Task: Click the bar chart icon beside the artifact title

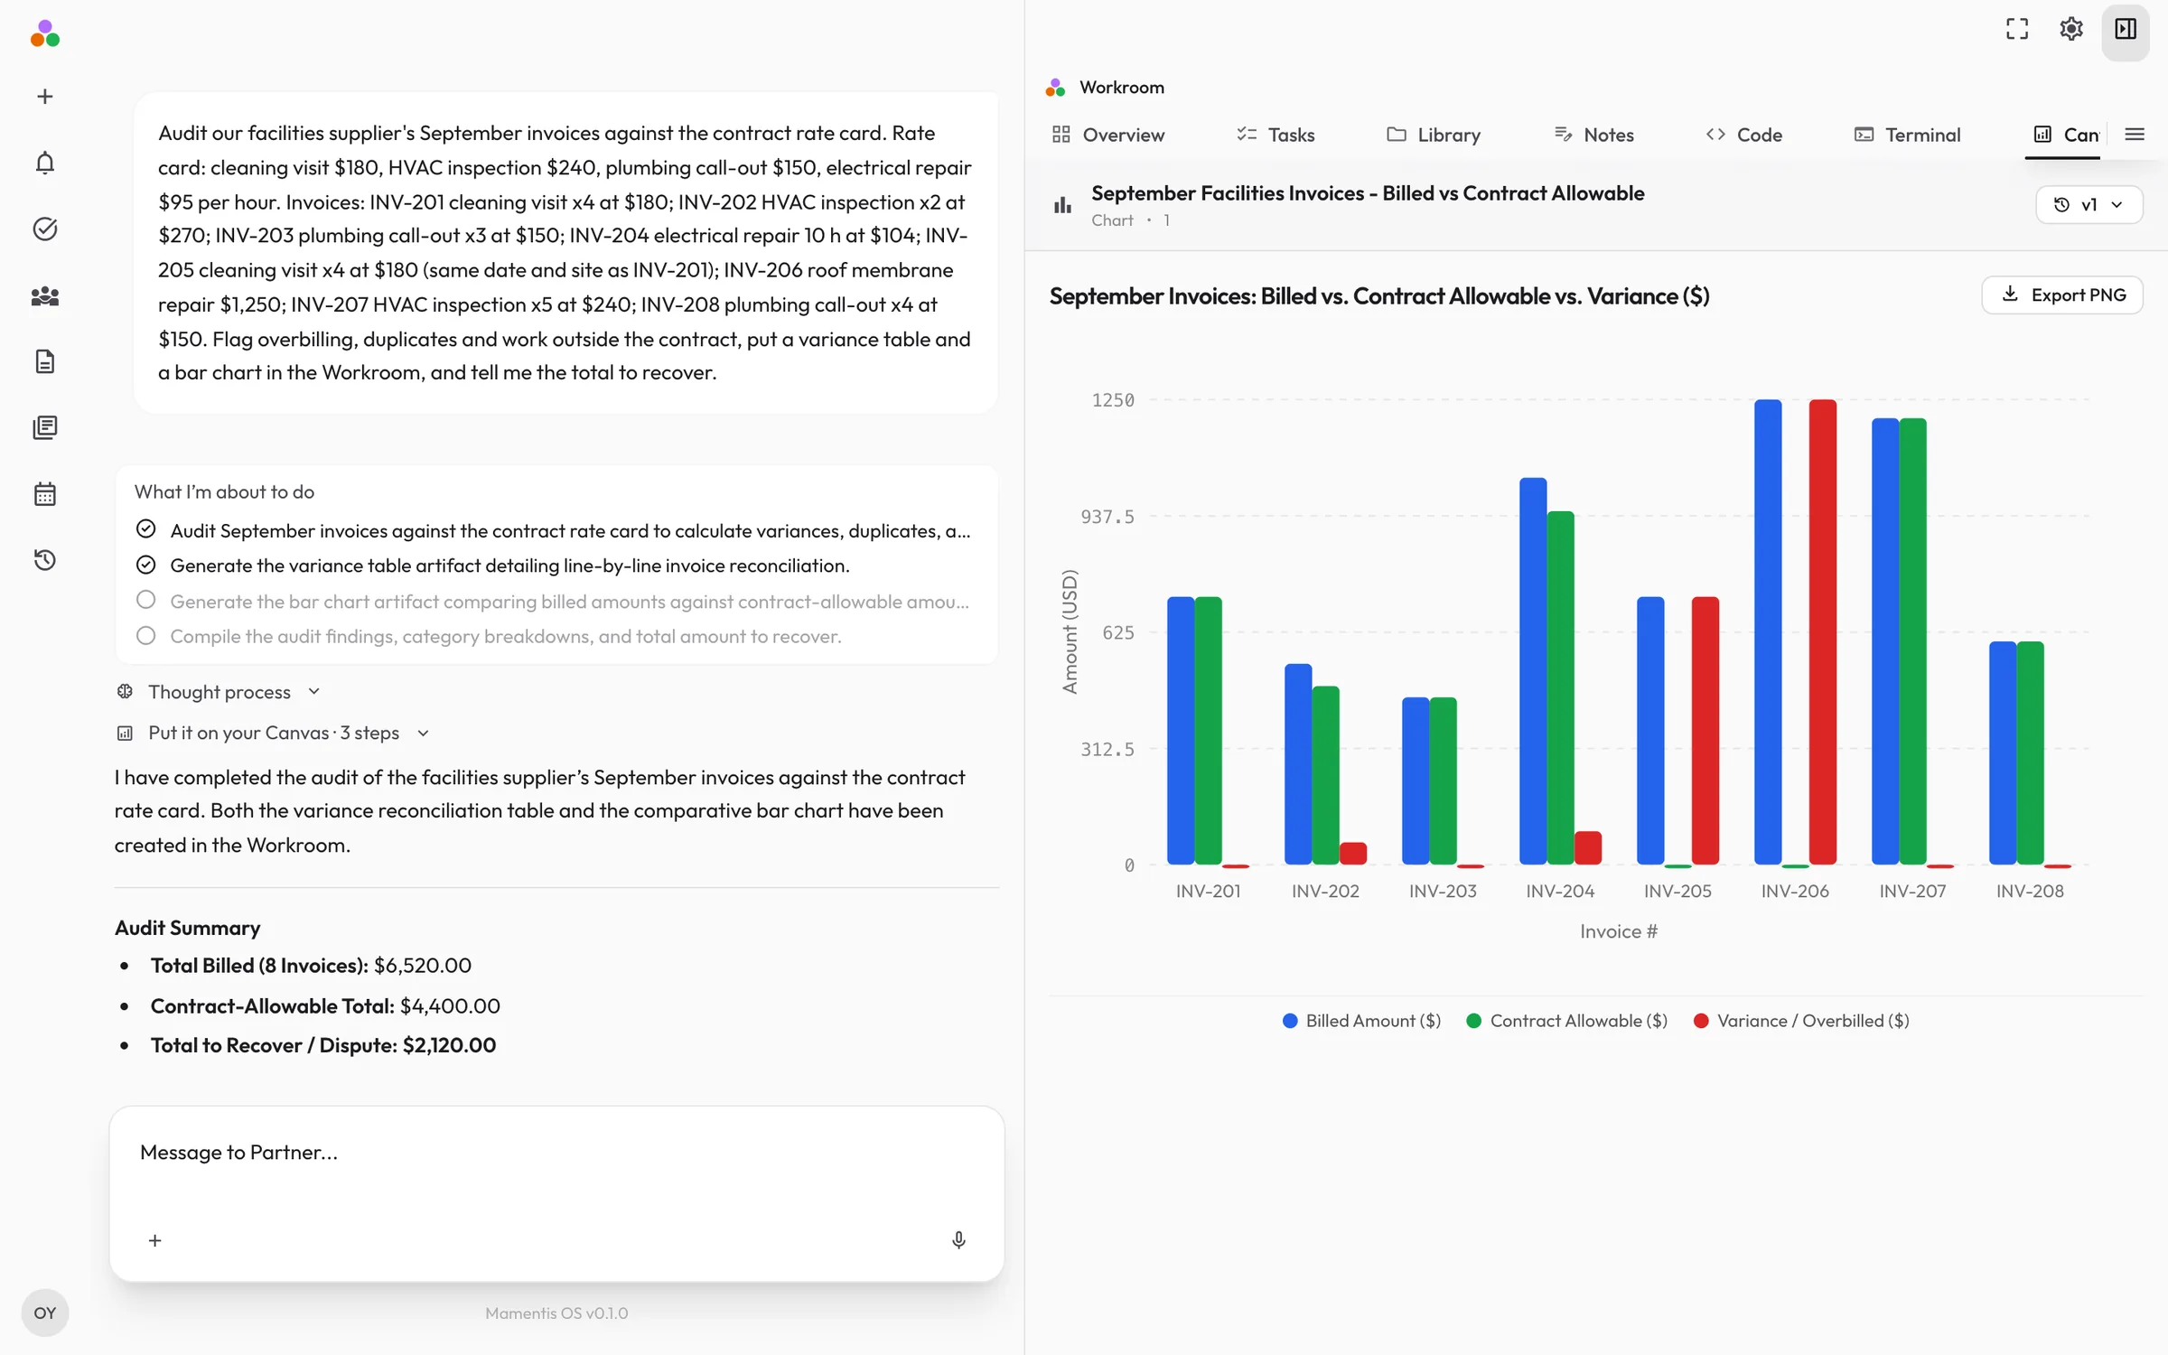Action: (1062, 205)
